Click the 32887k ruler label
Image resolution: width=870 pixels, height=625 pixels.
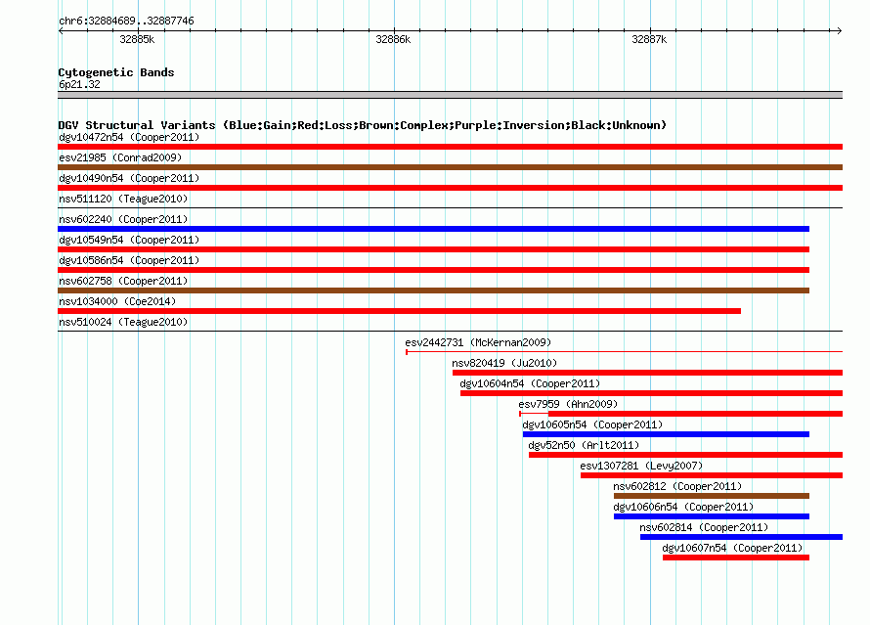649,39
